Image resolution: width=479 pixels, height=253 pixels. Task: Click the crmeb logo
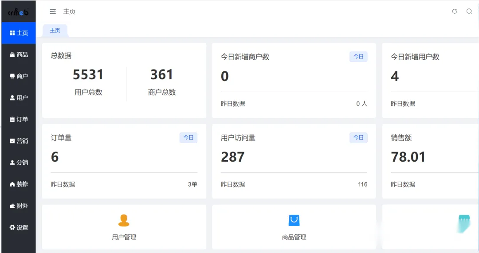(18, 12)
